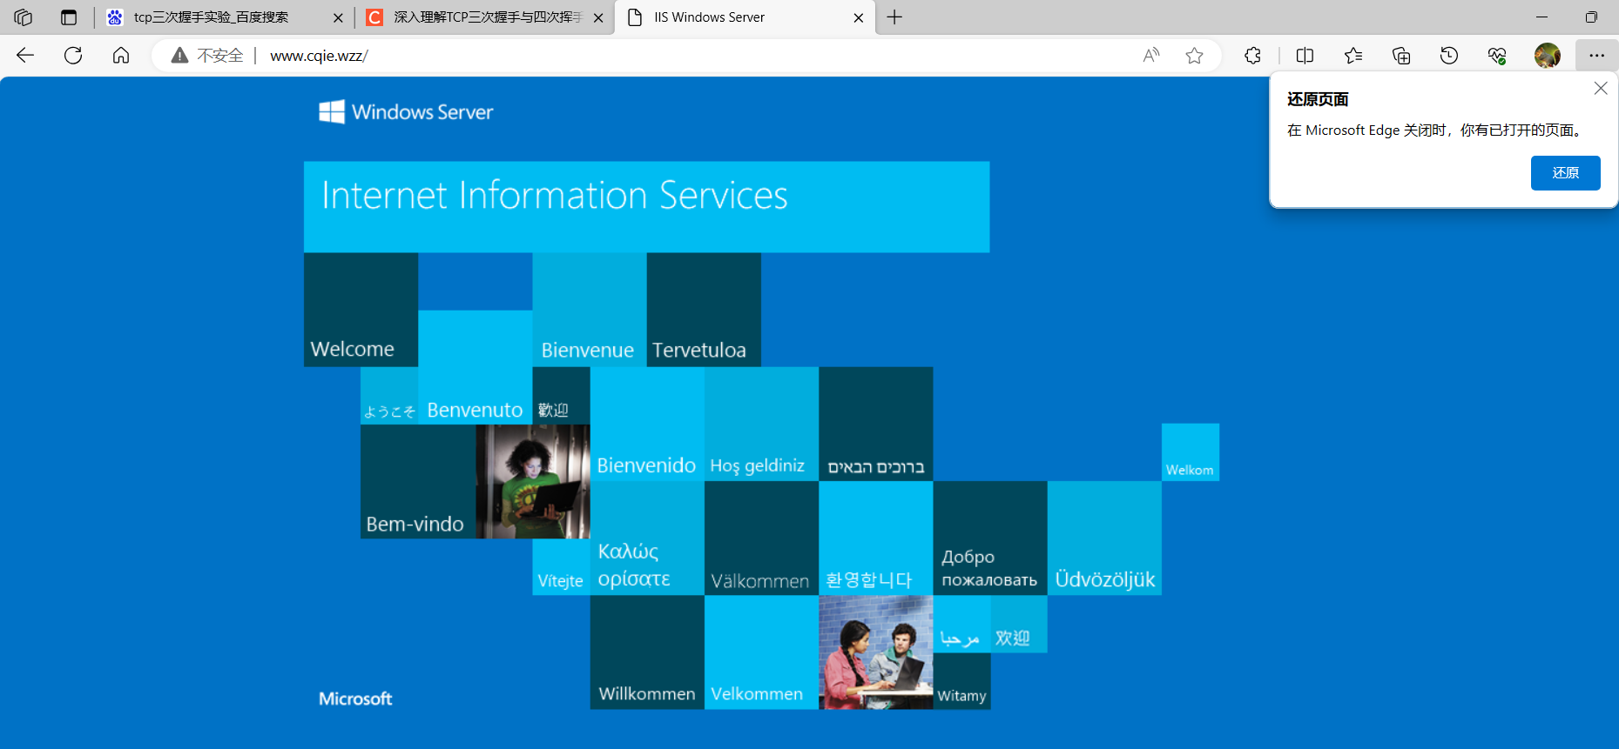The image size is (1619, 749).
Task: Click the Bem-vindo tile
Action: coord(418,481)
